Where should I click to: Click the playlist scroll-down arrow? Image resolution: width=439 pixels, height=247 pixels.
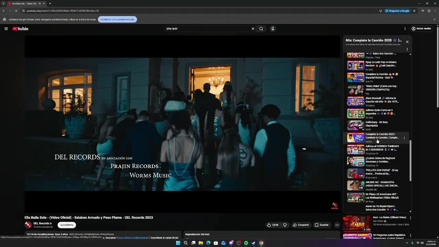point(411,211)
